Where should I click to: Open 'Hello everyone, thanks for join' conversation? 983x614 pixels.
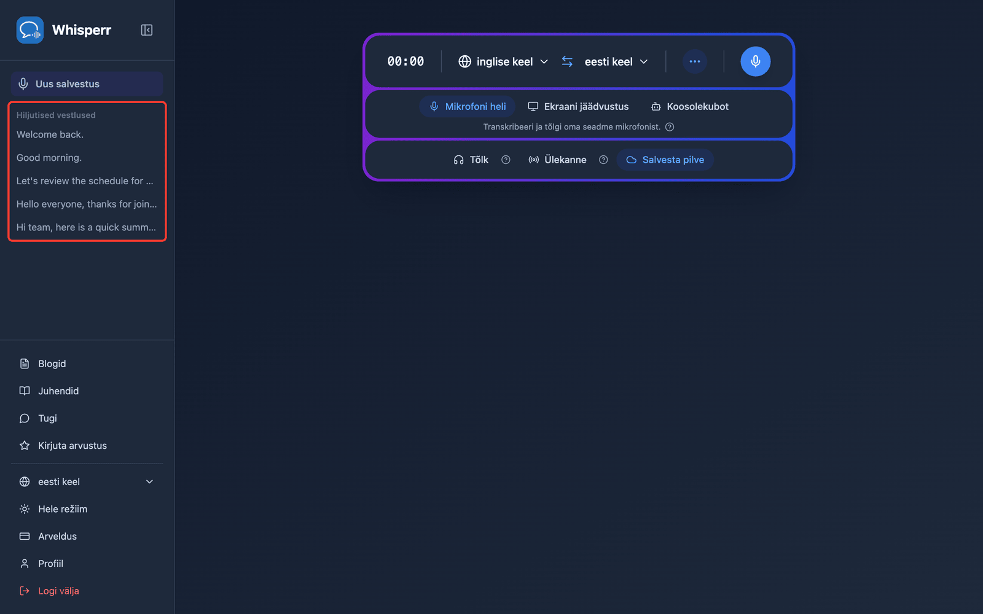click(x=87, y=204)
